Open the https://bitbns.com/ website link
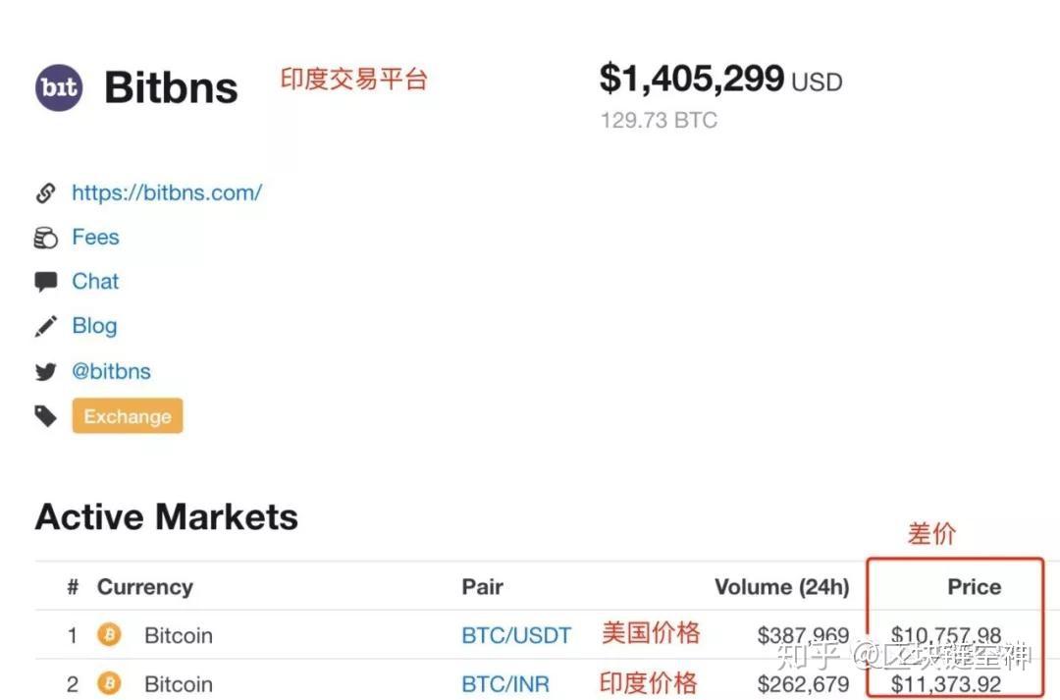 click(167, 192)
